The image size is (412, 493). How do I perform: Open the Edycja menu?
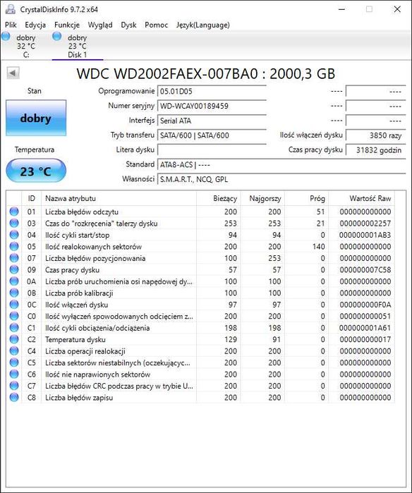pos(35,25)
